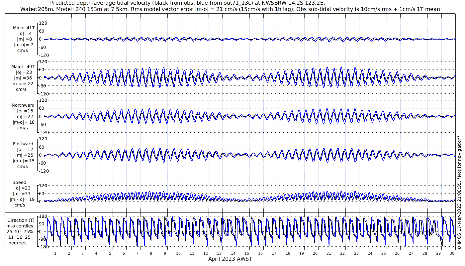This screenshot has height=266, width=465.
Task: Click the 'm-o centiles:' label
Action: pyautogui.click(x=20, y=226)
